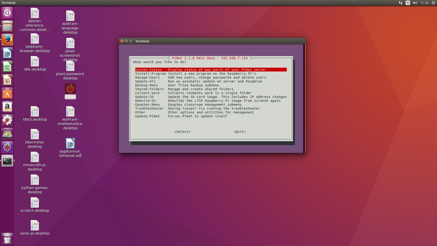Open the 11:50 clock menu
The height and width of the screenshot is (246, 437).
tap(424, 3)
